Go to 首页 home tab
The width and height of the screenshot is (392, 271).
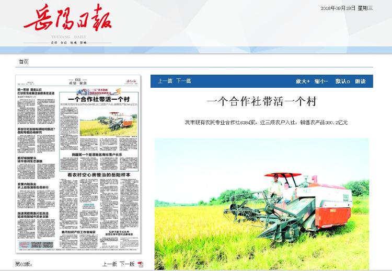[24, 62]
